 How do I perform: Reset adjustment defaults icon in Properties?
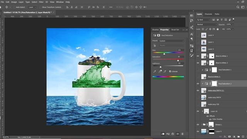[173, 134]
